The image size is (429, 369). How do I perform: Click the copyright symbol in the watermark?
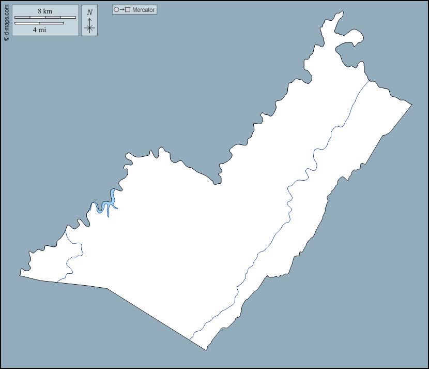[6, 38]
